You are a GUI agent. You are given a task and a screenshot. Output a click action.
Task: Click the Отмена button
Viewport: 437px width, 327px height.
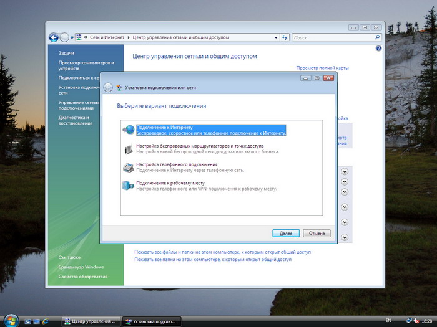point(317,234)
